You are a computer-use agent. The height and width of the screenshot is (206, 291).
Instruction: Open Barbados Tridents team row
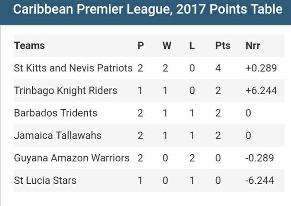point(149,113)
